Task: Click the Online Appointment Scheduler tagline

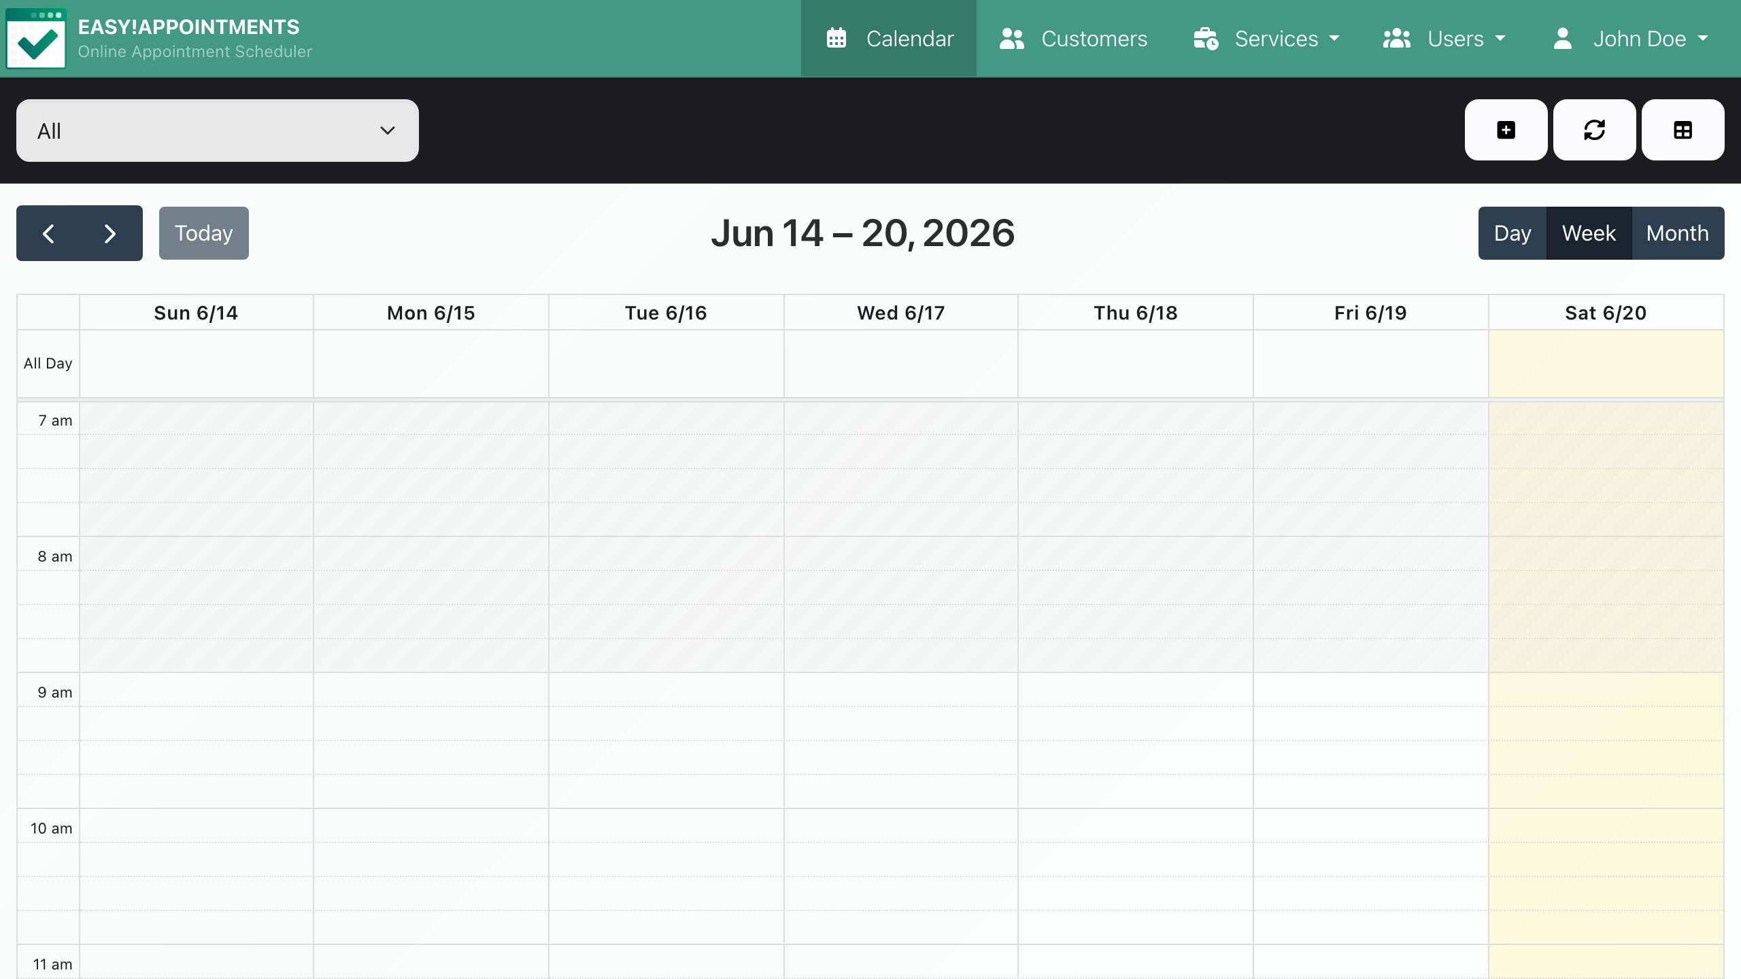Action: (195, 52)
